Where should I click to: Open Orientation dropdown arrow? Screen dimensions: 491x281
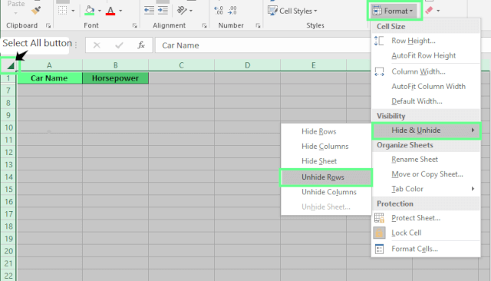pos(191,11)
